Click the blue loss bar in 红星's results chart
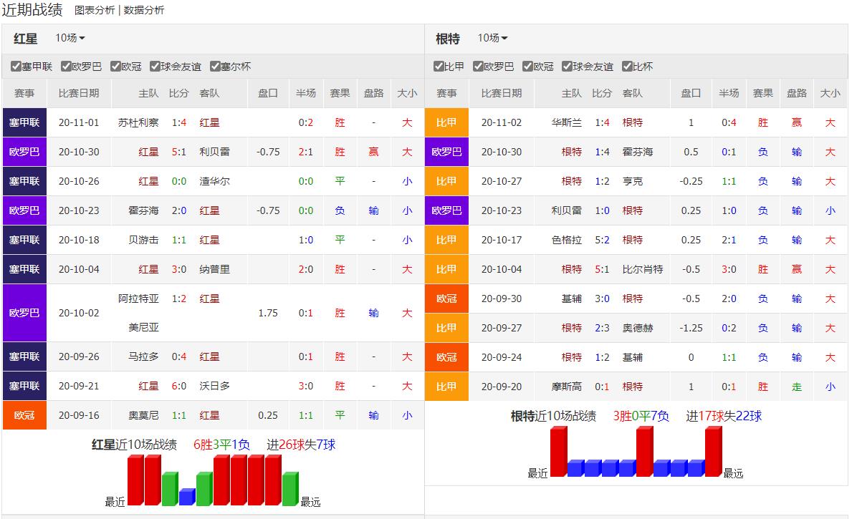Screen dimensions: 852x519 (x=187, y=497)
